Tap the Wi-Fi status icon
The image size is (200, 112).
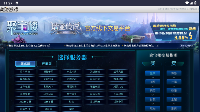[187, 3]
